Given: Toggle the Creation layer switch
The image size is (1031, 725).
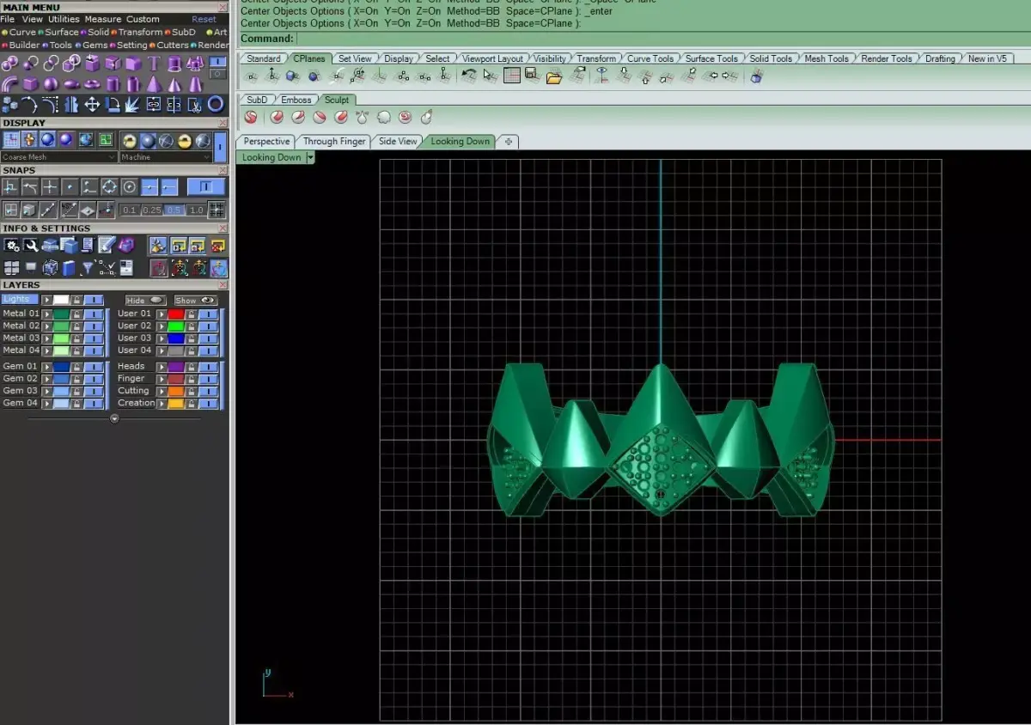Looking at the screenshot, I should coord(208,403).
